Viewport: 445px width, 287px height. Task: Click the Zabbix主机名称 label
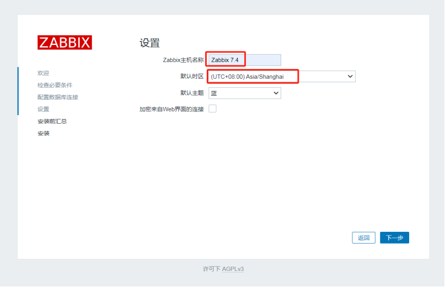pos(183,60)
